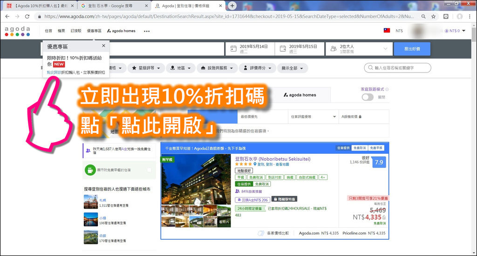Click 札幌 city thumbnail image

point(91,202)
